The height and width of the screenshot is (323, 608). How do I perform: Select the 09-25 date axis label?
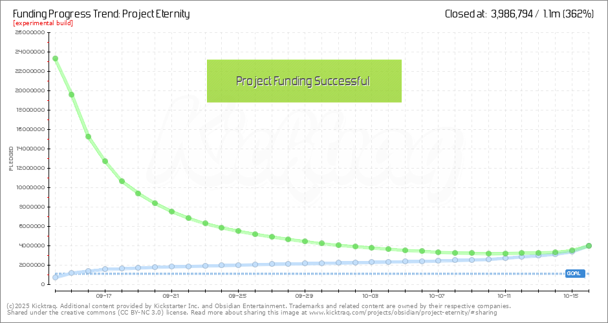coord(237,297)
